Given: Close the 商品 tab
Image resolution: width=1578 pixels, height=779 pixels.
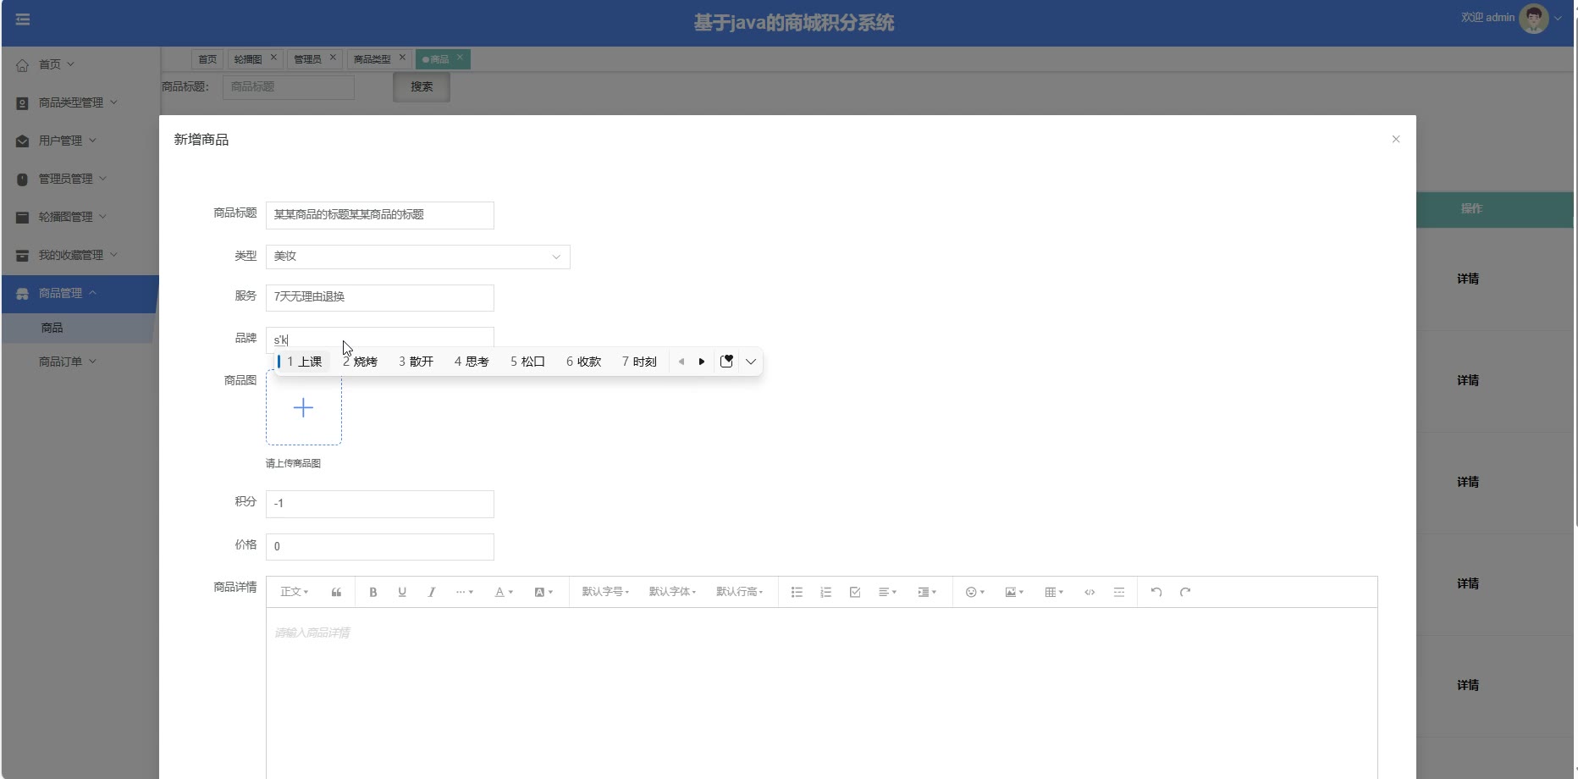Looking at the screenshot, I should pyautogui.click(x=460, y=58).
